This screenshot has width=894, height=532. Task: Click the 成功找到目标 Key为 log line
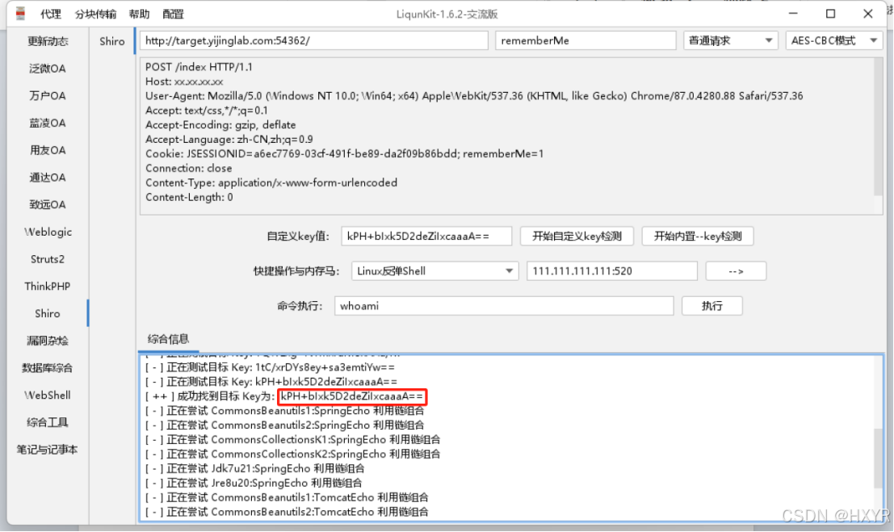285,396
